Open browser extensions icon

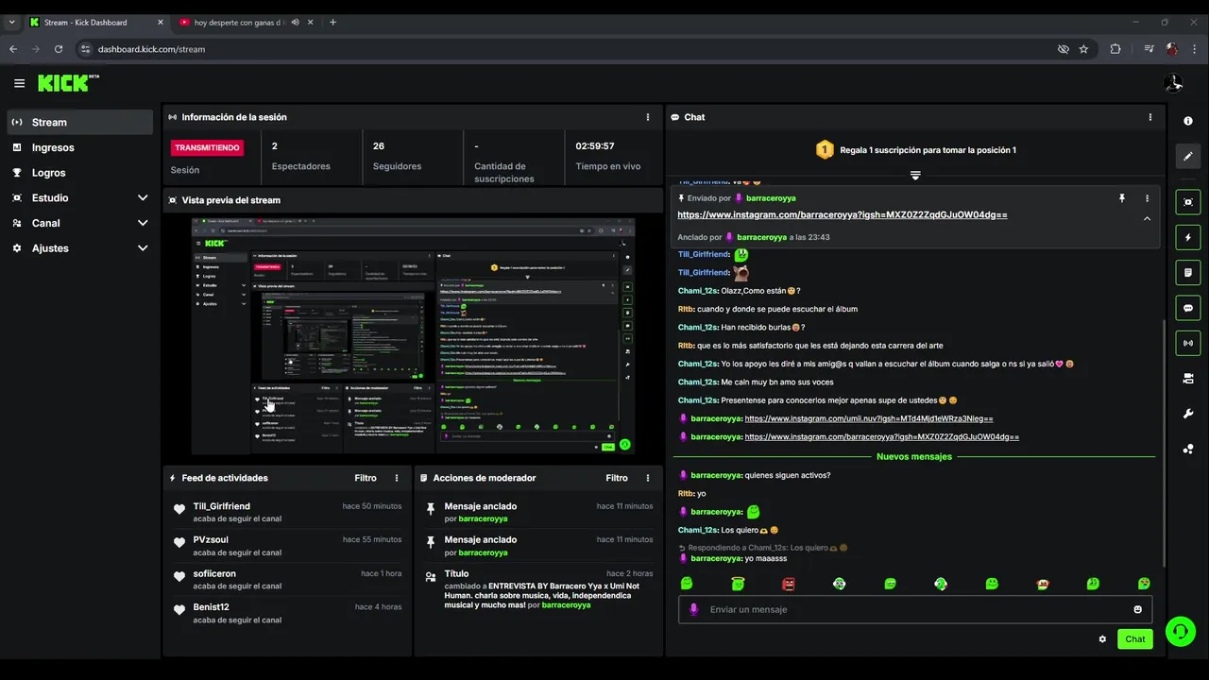click(x=1115, y=49)
